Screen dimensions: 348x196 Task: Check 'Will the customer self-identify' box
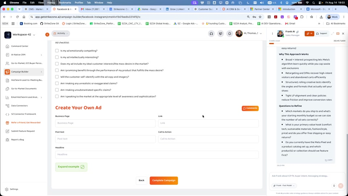(57, 77)
